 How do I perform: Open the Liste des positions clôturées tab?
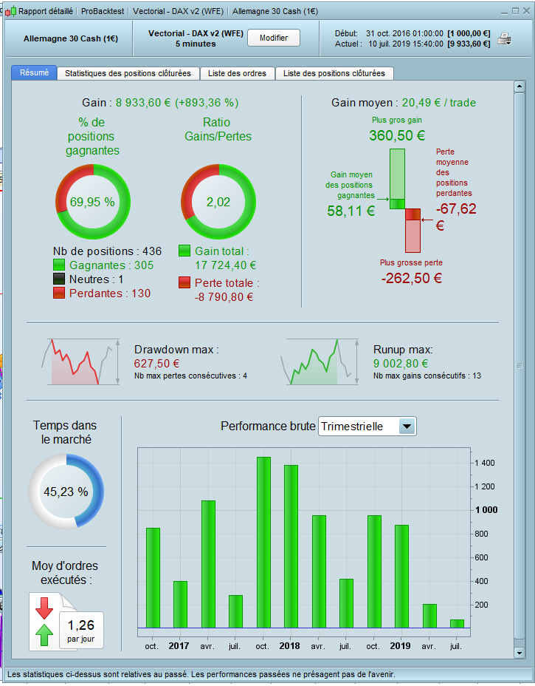tap(334, 73)
